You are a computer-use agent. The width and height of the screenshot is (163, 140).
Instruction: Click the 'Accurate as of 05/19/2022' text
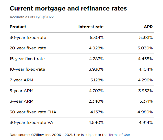pos(32,17)
